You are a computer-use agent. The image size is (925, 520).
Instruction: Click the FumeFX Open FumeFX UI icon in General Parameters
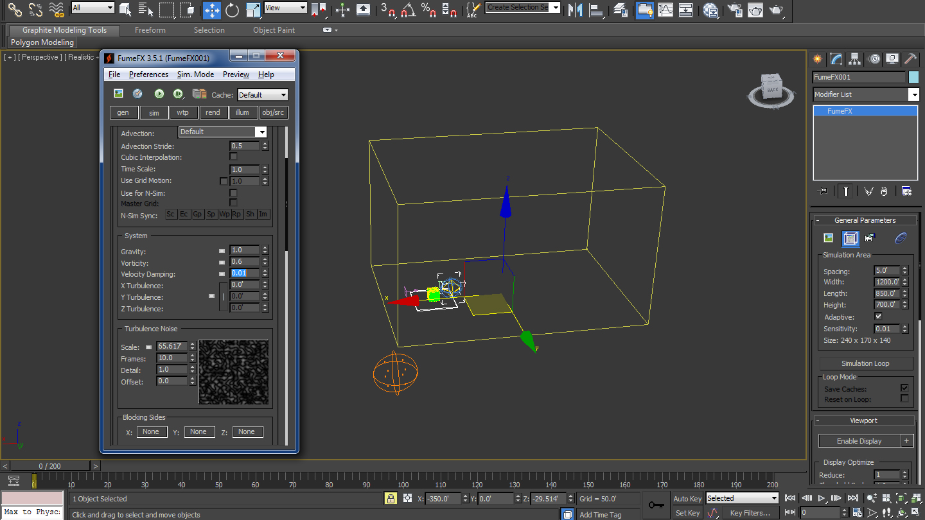[x=850, y=238]
